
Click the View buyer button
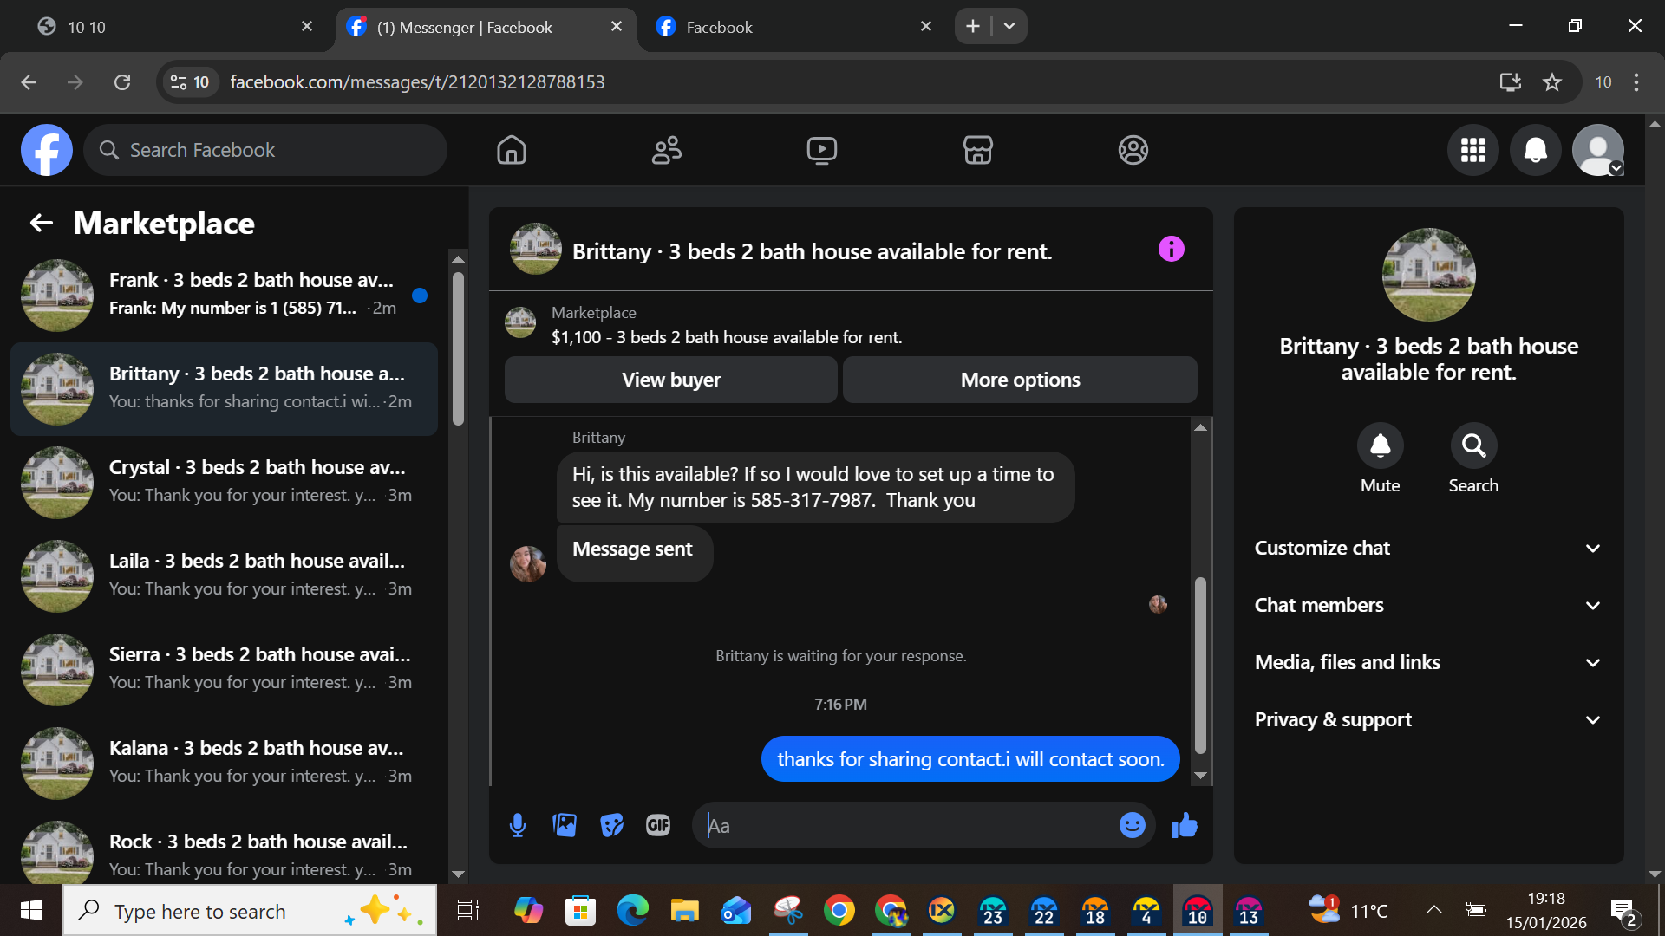pos(670,380)
